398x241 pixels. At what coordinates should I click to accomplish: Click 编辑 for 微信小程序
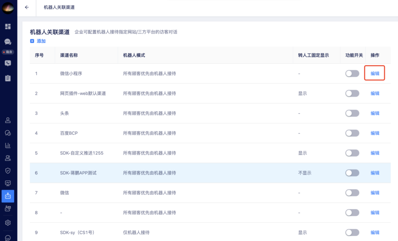pos(375,74)
